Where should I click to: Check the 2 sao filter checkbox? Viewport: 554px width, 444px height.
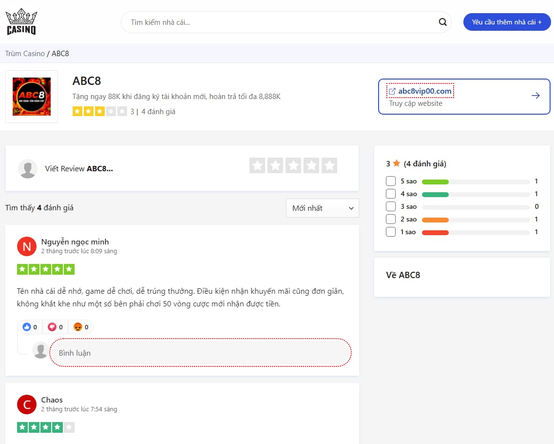click(x=391, y=219)
